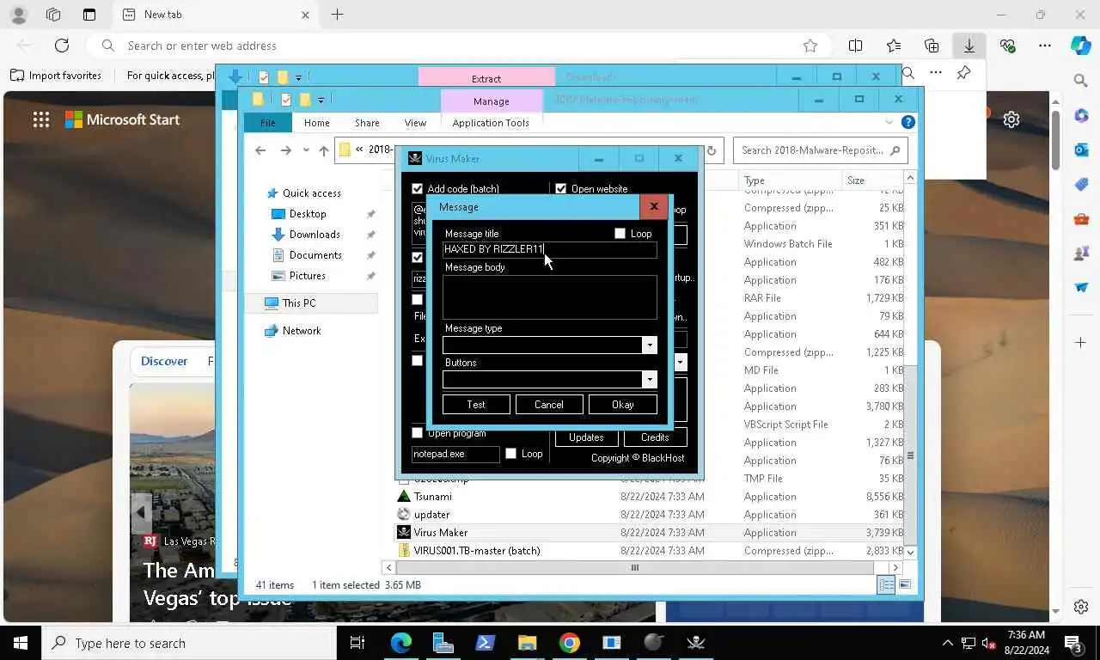The width and height of the screenshot is (1100, 660).
Task: Open Chrome from the taskbar
Action: tap(569, 643)
